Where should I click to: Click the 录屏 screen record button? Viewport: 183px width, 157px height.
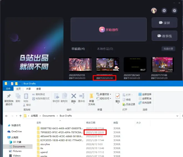164,23
